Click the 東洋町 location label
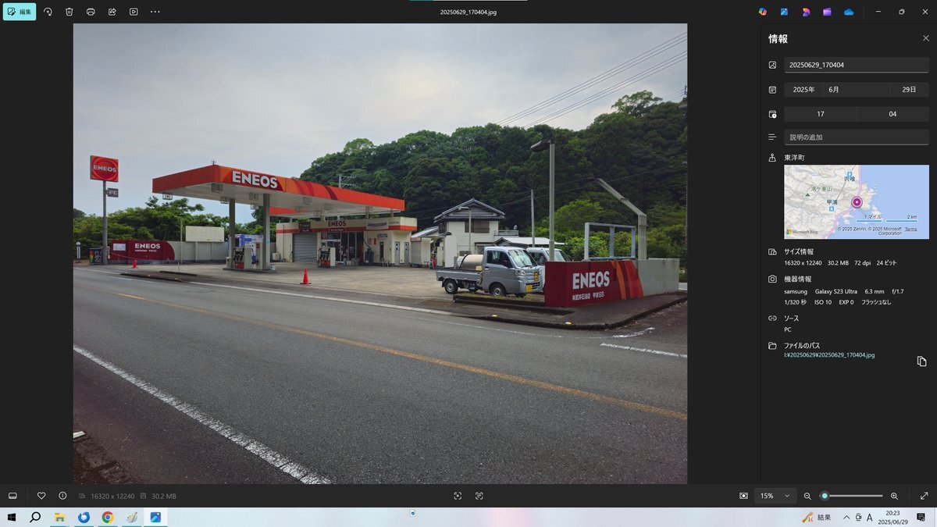 click(x=795, y=158)
